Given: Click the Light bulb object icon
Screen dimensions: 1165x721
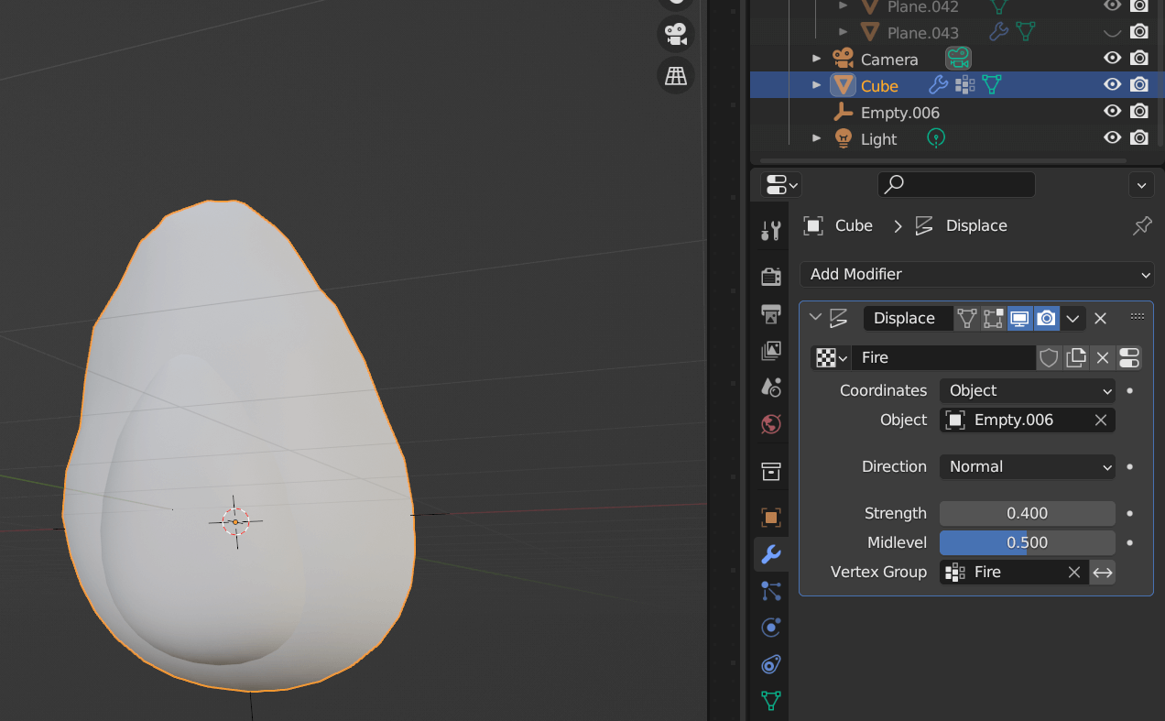Looking at the screenshot, I should click(843, 138).
